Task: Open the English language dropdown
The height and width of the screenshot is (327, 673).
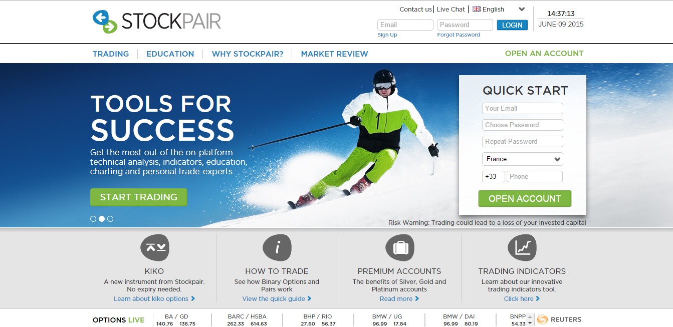Action: 499,9
